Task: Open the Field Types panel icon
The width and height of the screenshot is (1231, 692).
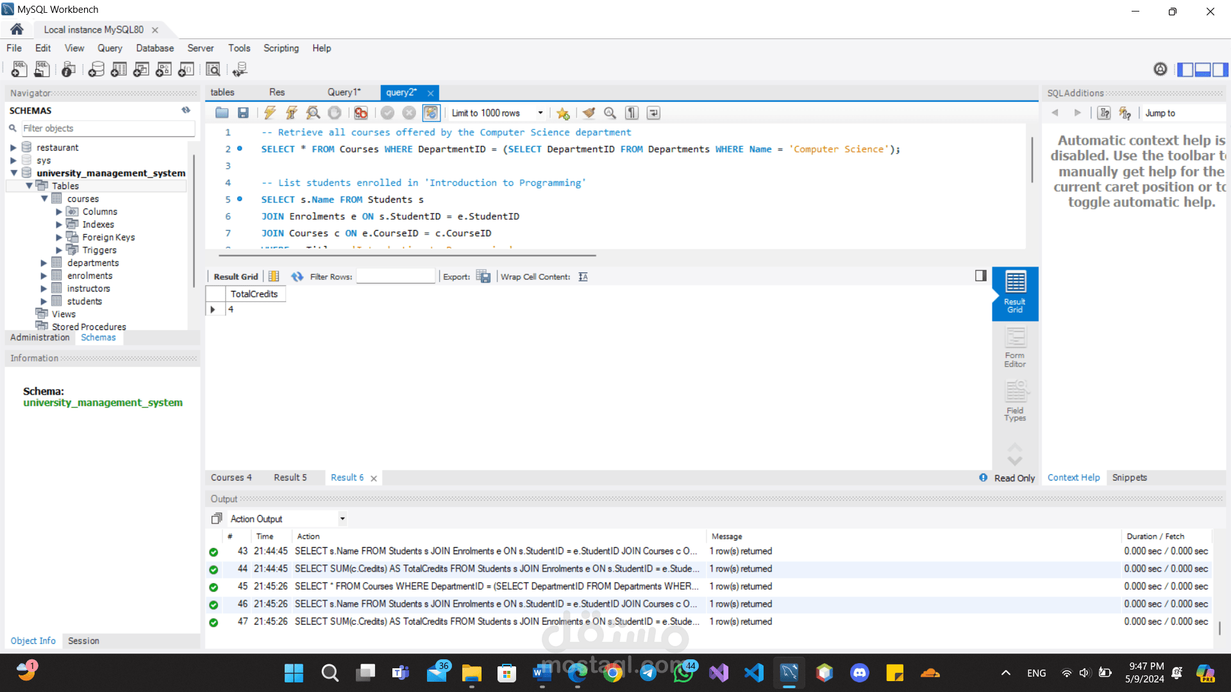Action: pyautogui.click(x=1014, y=401)
